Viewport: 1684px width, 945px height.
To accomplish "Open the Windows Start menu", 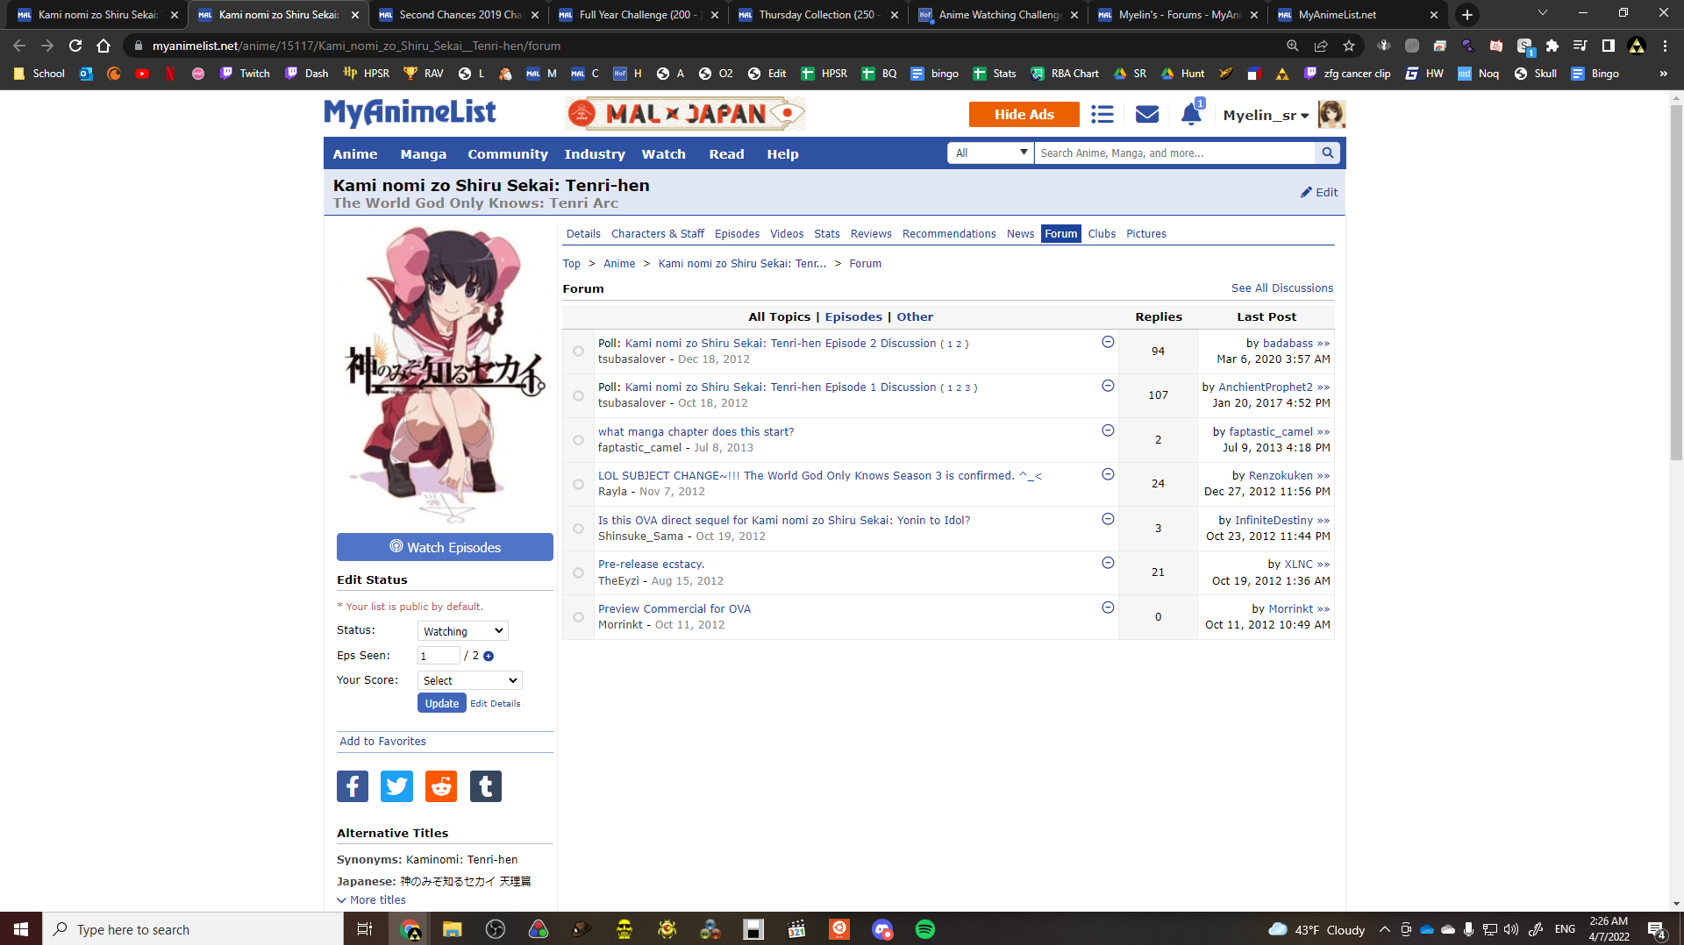I will pyautogui.click(x=21, y=929).
